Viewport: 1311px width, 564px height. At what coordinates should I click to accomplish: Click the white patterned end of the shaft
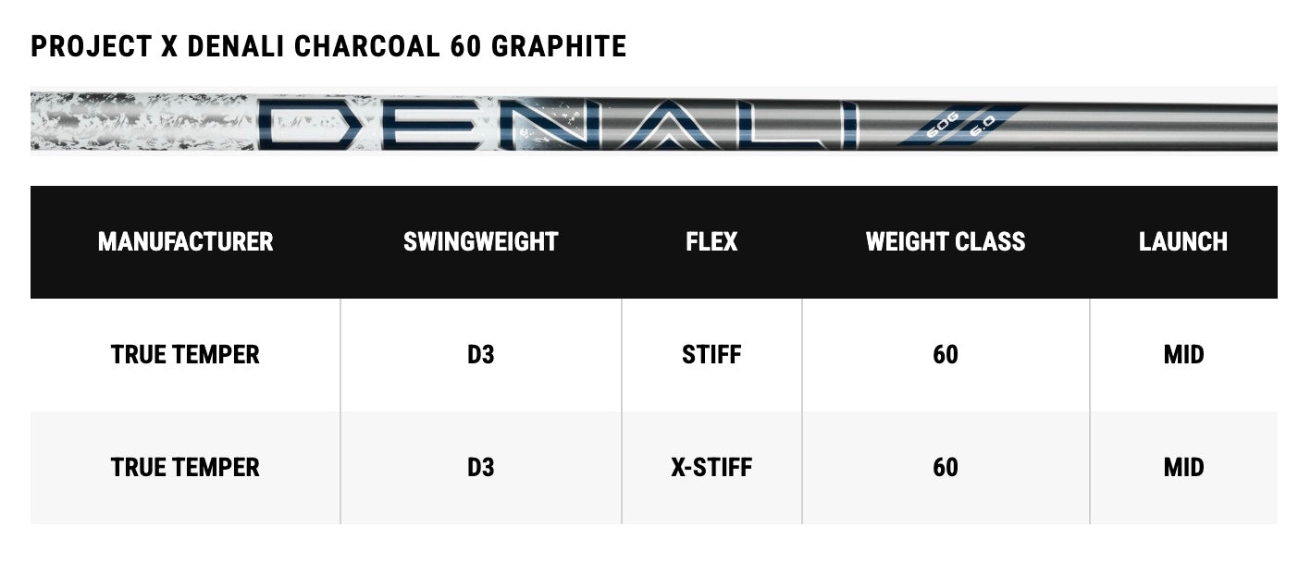coord(130,122)
